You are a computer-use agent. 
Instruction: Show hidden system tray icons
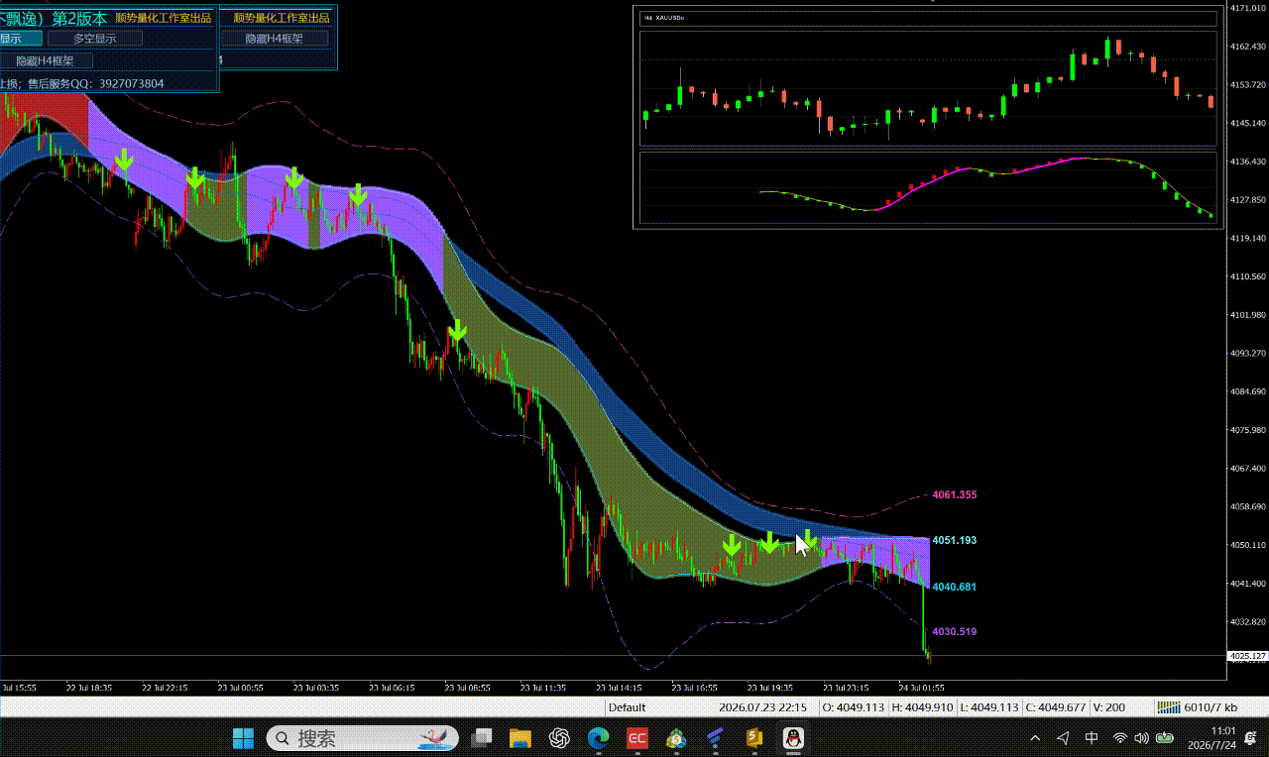coord(1036,738)
